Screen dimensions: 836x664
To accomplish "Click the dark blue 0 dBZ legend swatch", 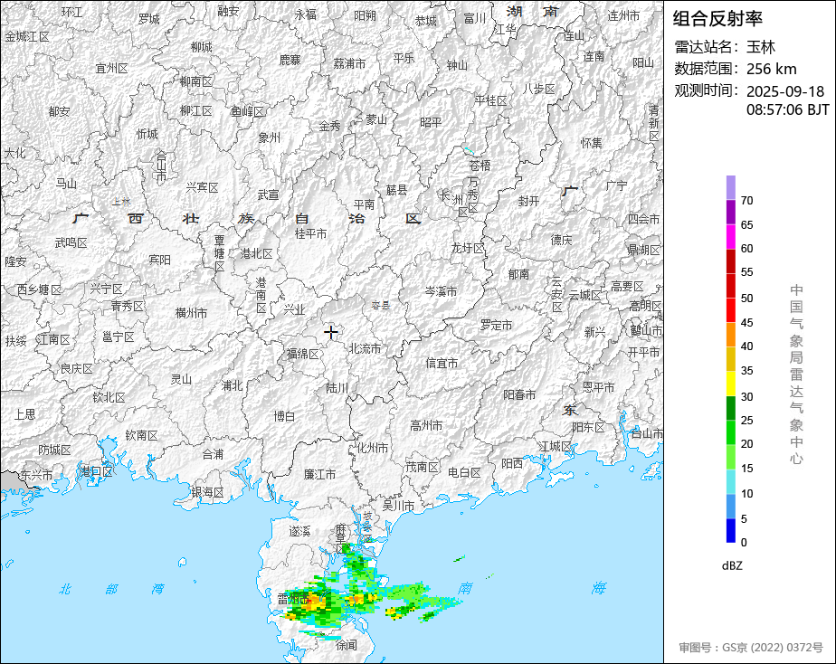I will (730, 530).
